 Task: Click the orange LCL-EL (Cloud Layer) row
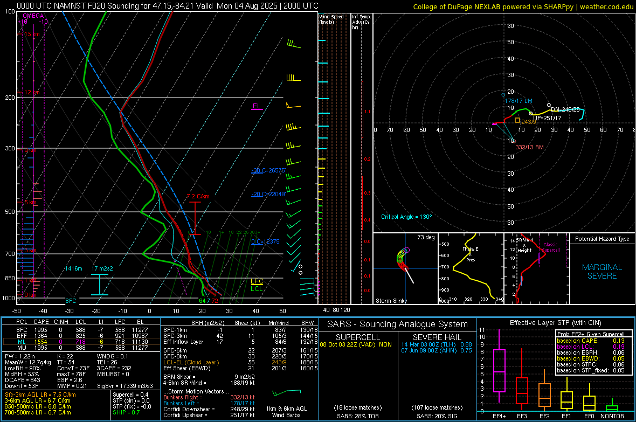pyautogui.click(x=240, y=362)
